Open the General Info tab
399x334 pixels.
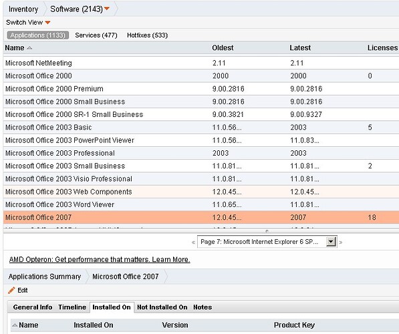[x=33, y=307]
